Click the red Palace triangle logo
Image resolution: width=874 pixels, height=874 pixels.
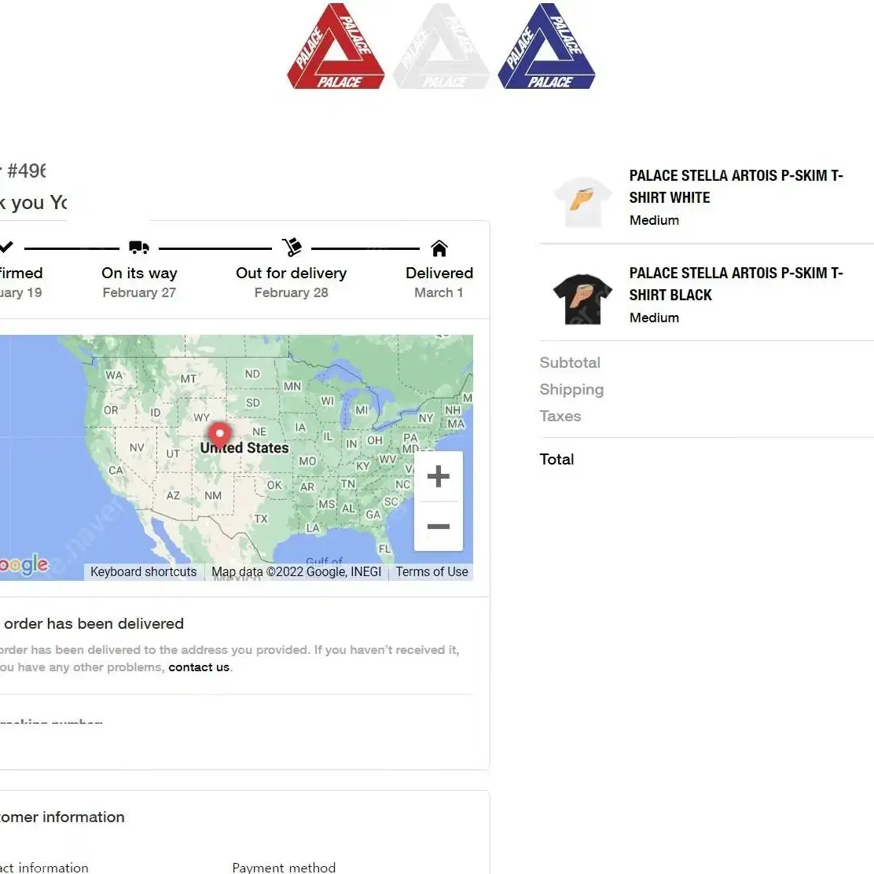(x=336, y=46)
